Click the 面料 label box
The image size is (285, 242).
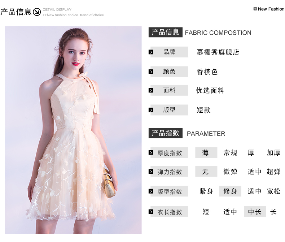(x=169, y=90)
